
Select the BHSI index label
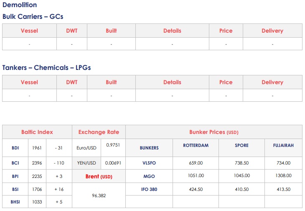[x=15, y=202]
